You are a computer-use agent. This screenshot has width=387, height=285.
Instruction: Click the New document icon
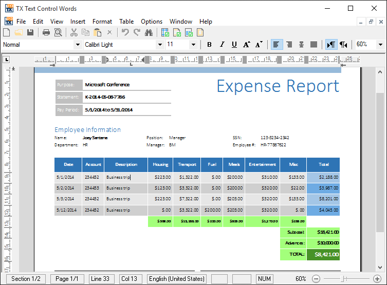[7, 32]
